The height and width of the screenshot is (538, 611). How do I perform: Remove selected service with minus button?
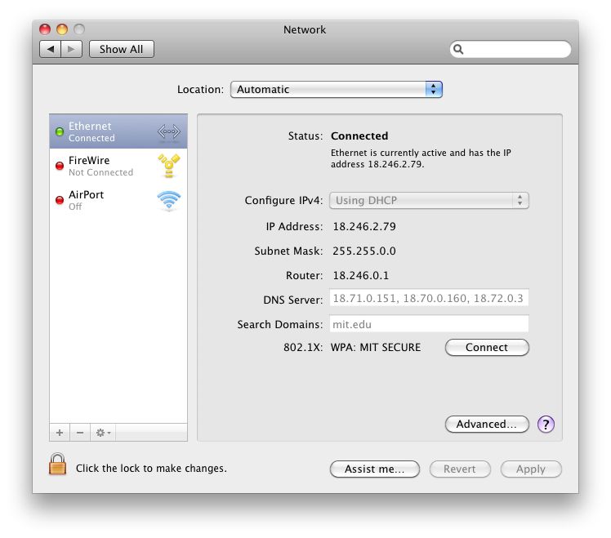click(x=80, y=433)
